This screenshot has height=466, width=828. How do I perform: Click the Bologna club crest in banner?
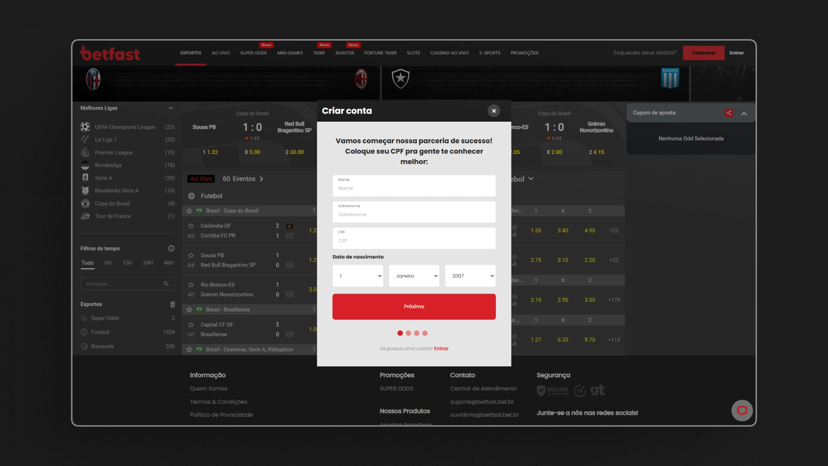(x=93, y=79)
